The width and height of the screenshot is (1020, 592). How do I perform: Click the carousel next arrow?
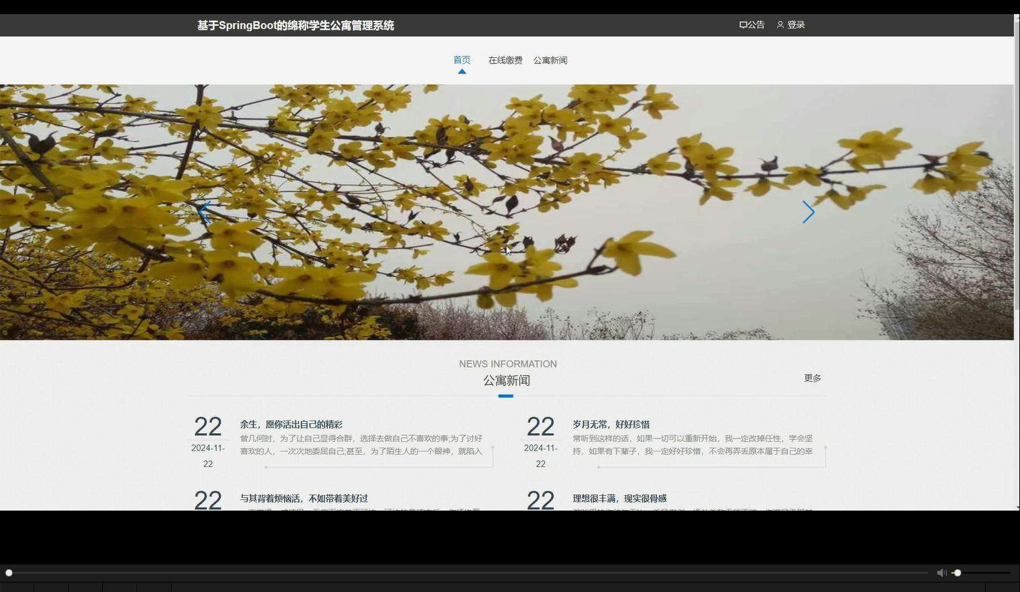point(808,212)
